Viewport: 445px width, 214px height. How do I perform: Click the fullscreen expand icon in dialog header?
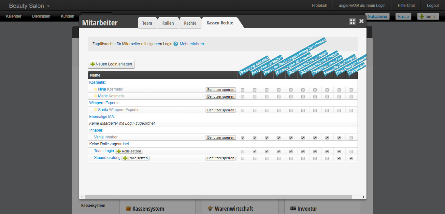click(352, 21)
